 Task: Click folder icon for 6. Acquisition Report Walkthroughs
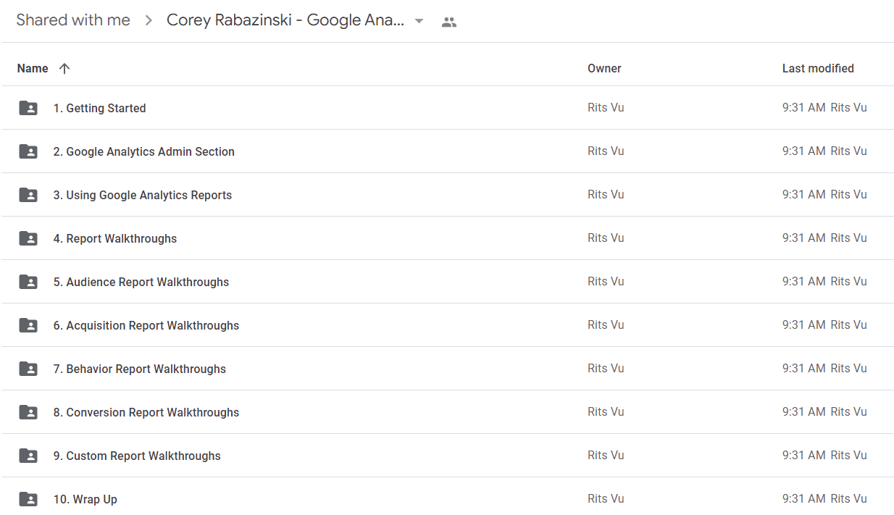28,325
